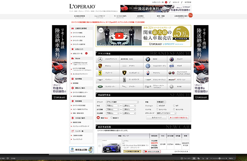Viewport: 247px width, 161px height.
Task: Click the red 'add to favorites' button under Lexus
Action: point(152,151)
